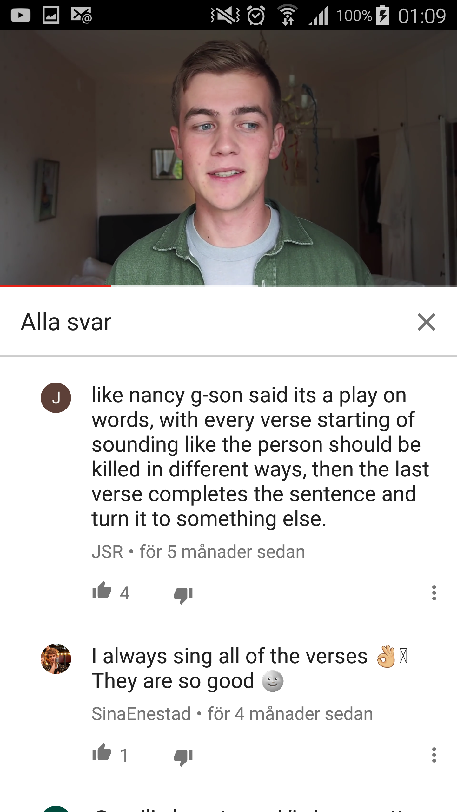Screen dimensions: 457x812
Task: Open the YouTube notification icon in status bar
Action: pyautogui.click(x=21, y=15)
